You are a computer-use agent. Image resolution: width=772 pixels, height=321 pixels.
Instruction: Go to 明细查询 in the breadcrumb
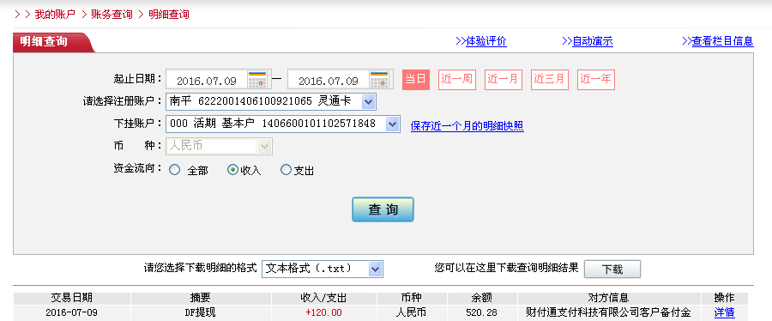(169, 15)
